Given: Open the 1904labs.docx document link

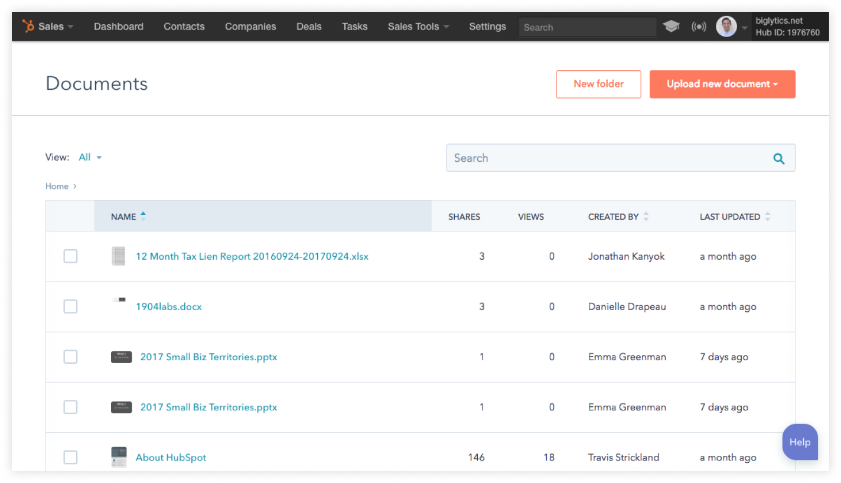Looking at the screenshot, I should [x=168, y=306].
